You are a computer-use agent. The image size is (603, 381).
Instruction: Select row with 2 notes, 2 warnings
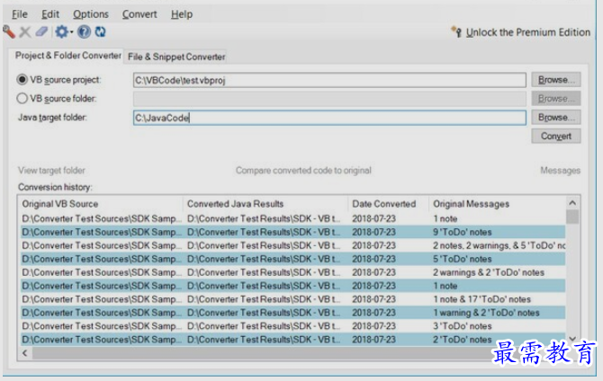tap(293, 245)
